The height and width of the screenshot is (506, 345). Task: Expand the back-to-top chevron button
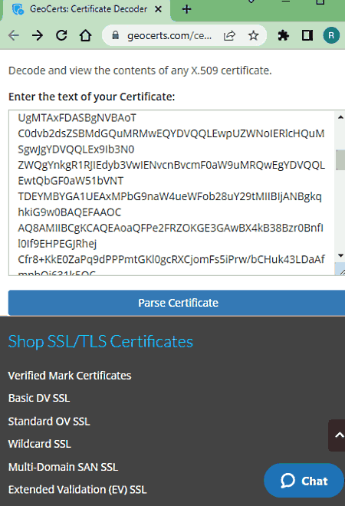tap(337, 435)
